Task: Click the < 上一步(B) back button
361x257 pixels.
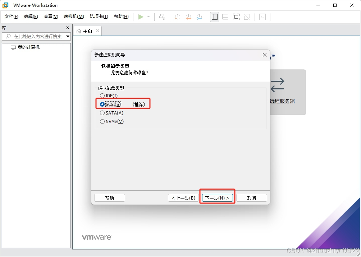Action: click(183, 198)
